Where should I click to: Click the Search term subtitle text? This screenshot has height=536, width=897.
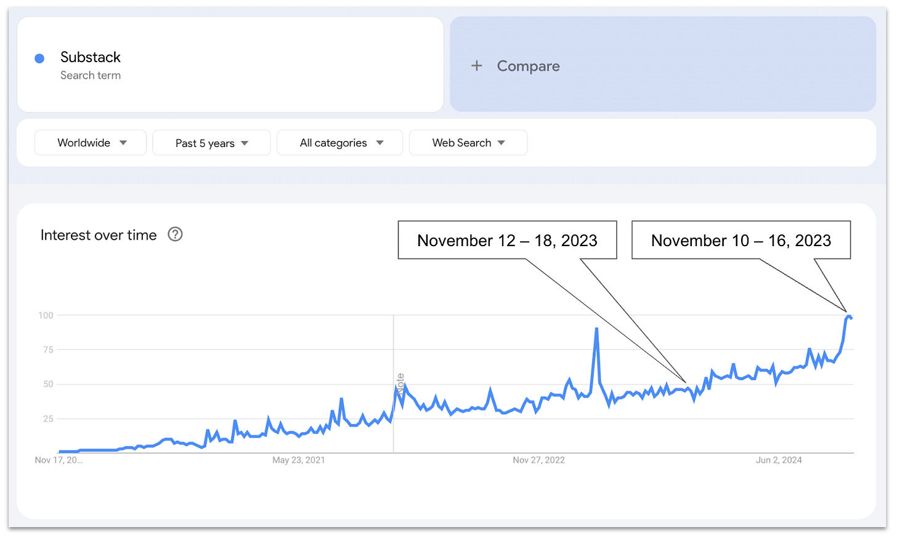coord(91,75)
